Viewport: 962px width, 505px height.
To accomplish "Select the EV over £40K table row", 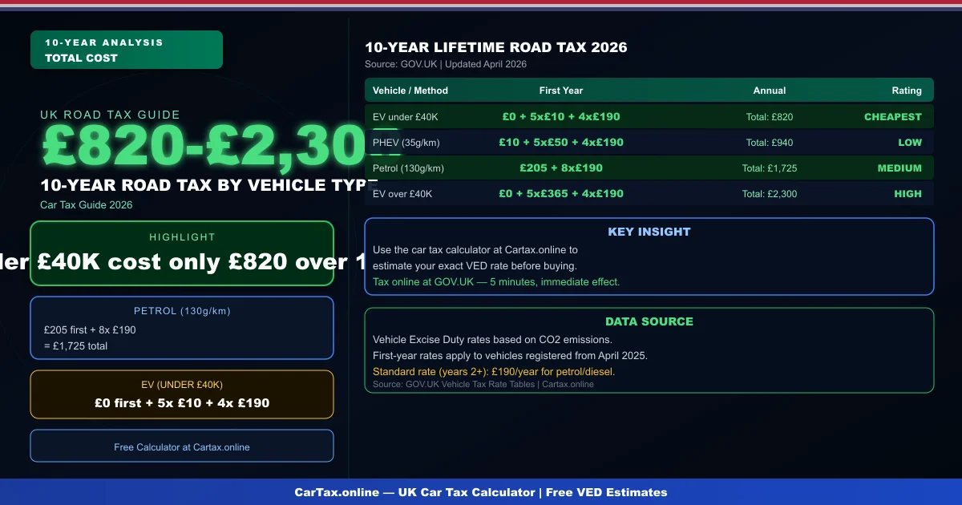I will coord(649,193).
